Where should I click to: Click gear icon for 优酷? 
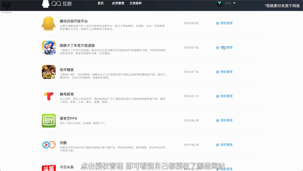pos(217,145)
